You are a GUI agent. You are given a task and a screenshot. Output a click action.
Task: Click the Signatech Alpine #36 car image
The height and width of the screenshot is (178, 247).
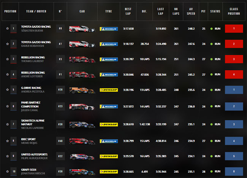click(82, 125)
